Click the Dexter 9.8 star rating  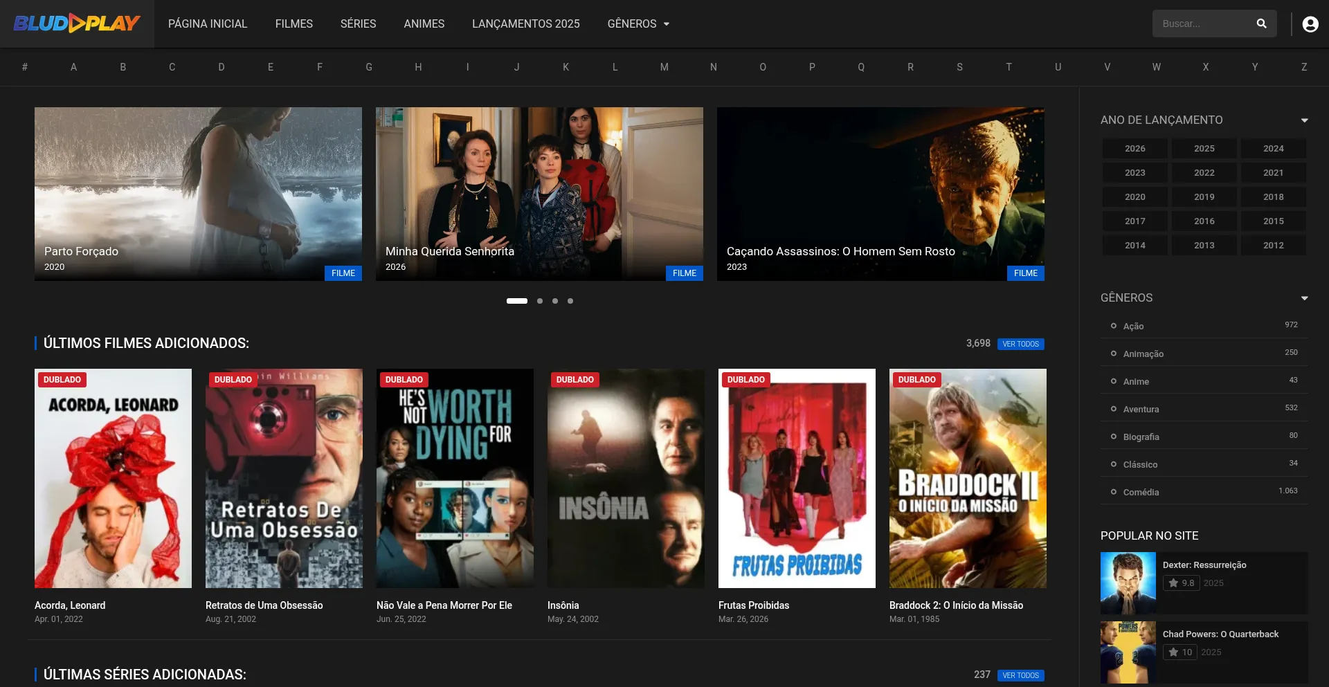click(x=1181, y=583)
